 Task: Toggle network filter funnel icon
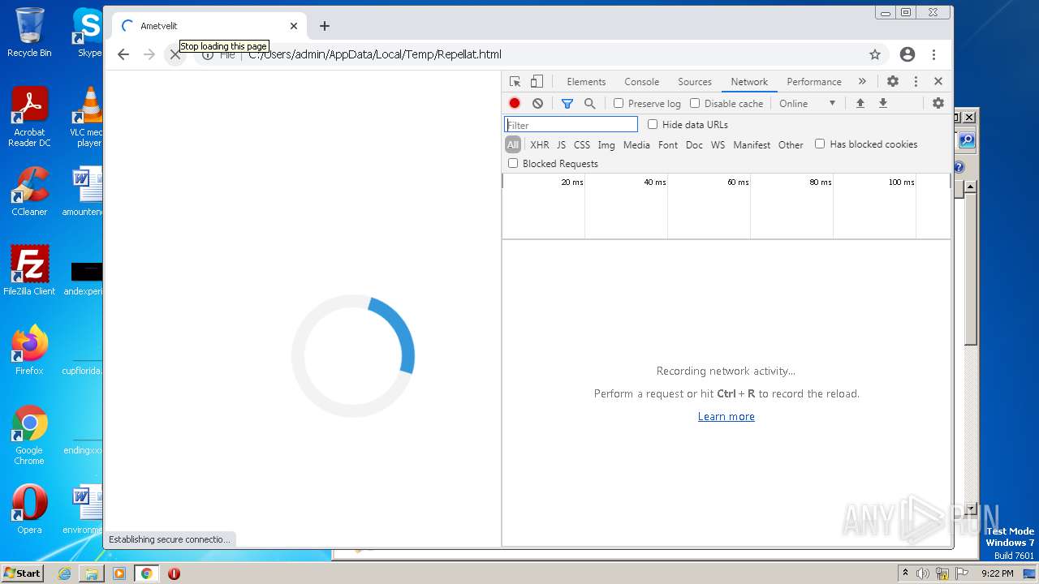pyautogui.click(x=567, y=103)
